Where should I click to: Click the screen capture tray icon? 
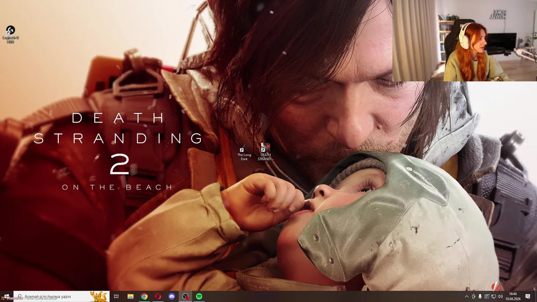[x=487, y=297]
